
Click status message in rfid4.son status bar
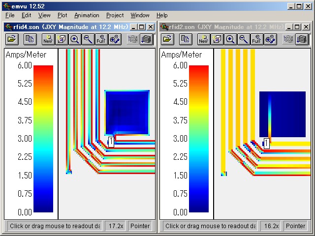pyautogui.click(x=55, y=226)
